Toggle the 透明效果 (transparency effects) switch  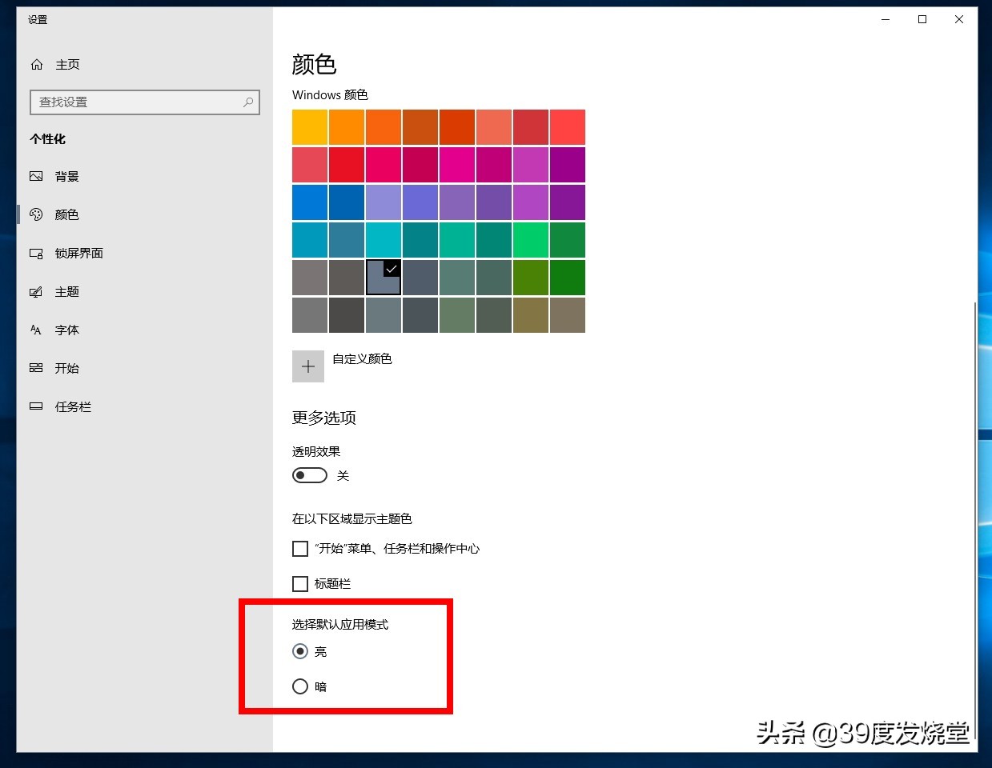coord(310,475)
